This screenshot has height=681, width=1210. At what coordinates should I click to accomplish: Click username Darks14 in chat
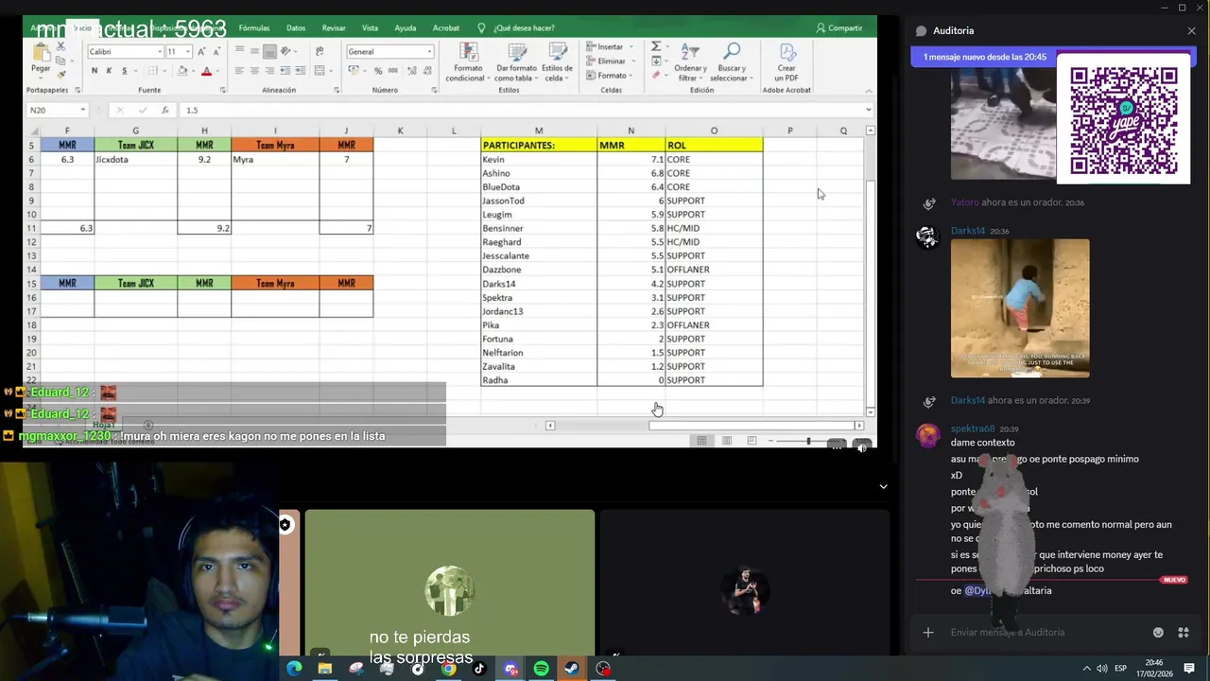point(968,231)
